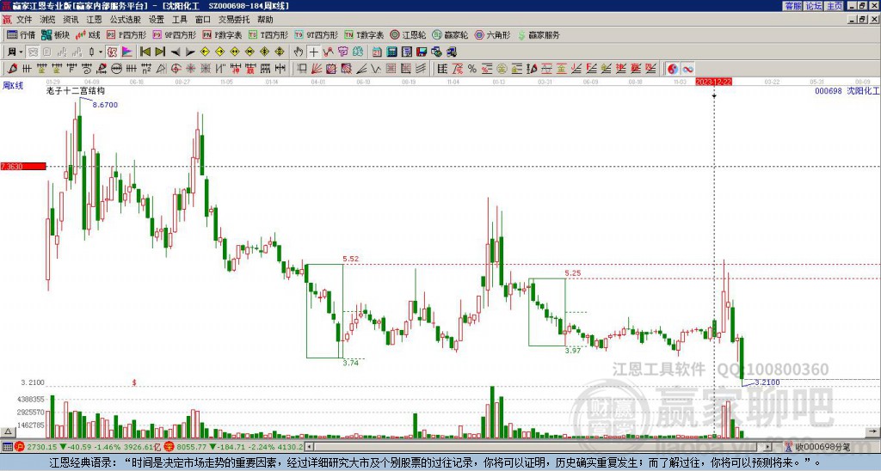The height and width of the screenshot is (471, 881).
Task: Click the black left arrow icon
Action: pos(175,52)
